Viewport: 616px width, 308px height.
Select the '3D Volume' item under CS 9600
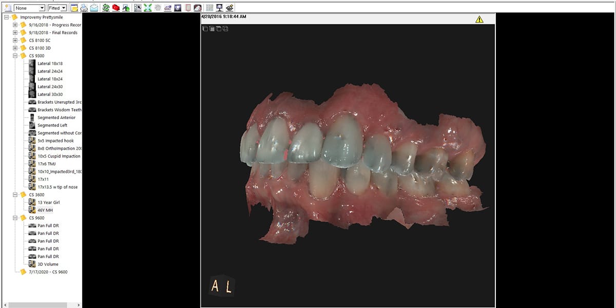click(x=48, y=264)
